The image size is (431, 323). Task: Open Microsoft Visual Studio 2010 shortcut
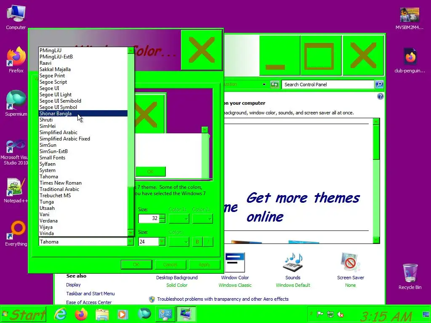[16, 152]
